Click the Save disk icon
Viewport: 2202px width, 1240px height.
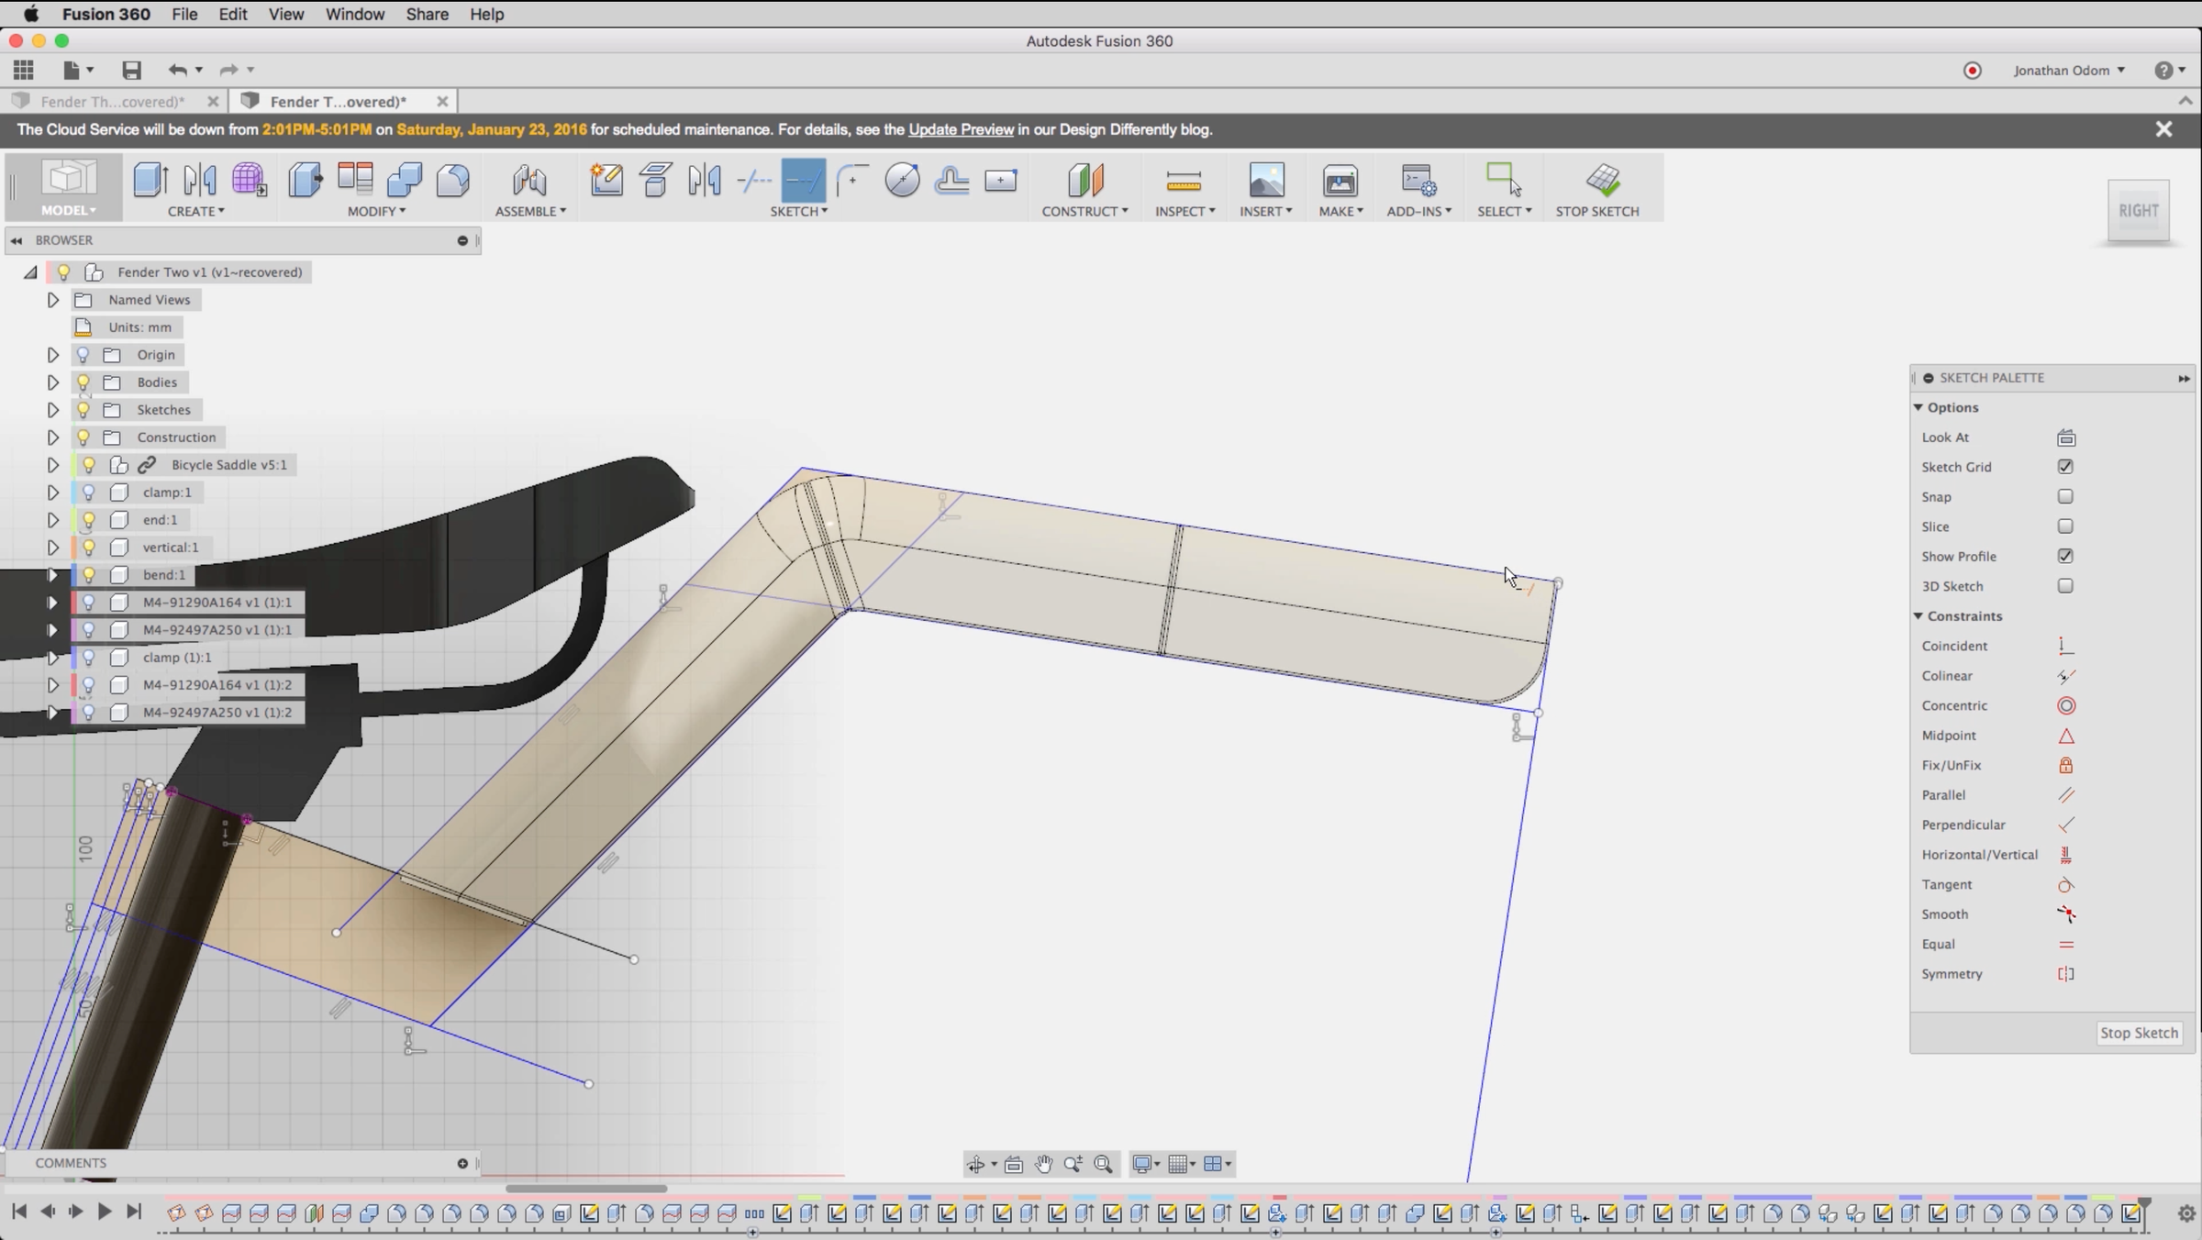(131, 71)
